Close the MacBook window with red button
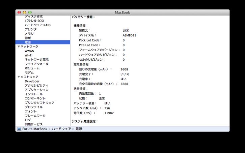245x153 pixels. pyautogui.click(x=19, y=12)
